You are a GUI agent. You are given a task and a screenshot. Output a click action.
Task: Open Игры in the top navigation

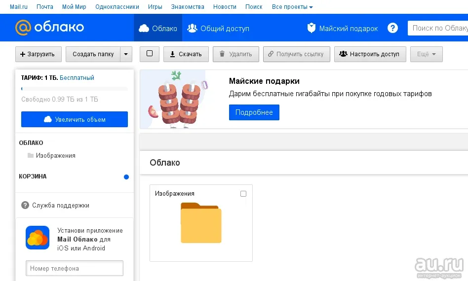pyautogui.click(x=155, y=7)
